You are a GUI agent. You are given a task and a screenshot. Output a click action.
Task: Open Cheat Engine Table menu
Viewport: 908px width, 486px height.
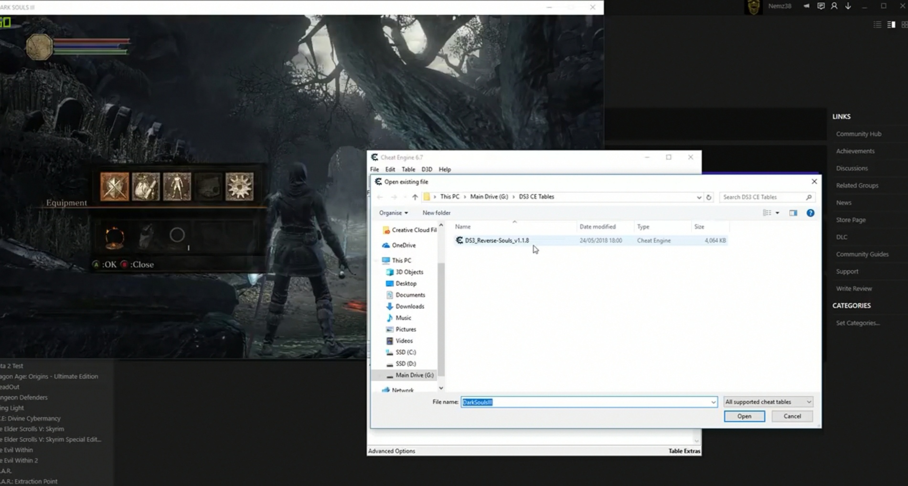[408, 169]
